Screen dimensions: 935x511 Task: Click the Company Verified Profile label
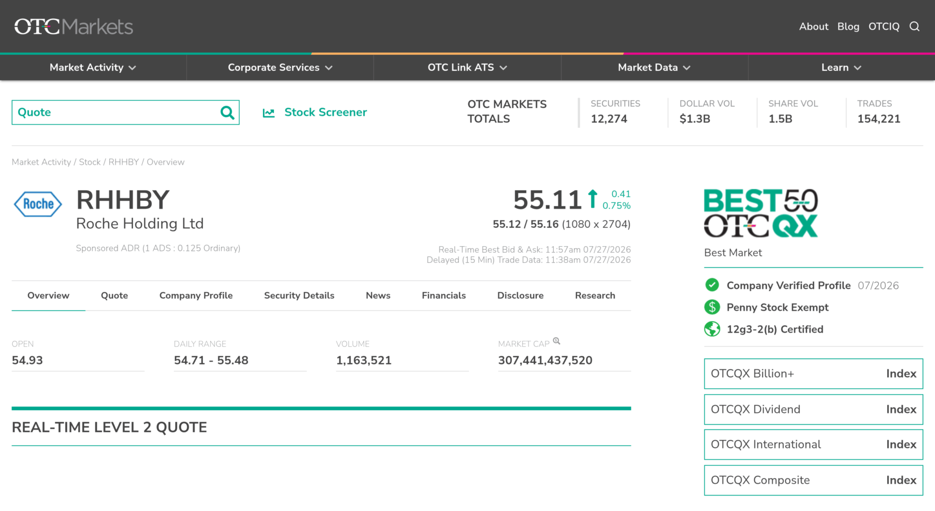(788, 286)
